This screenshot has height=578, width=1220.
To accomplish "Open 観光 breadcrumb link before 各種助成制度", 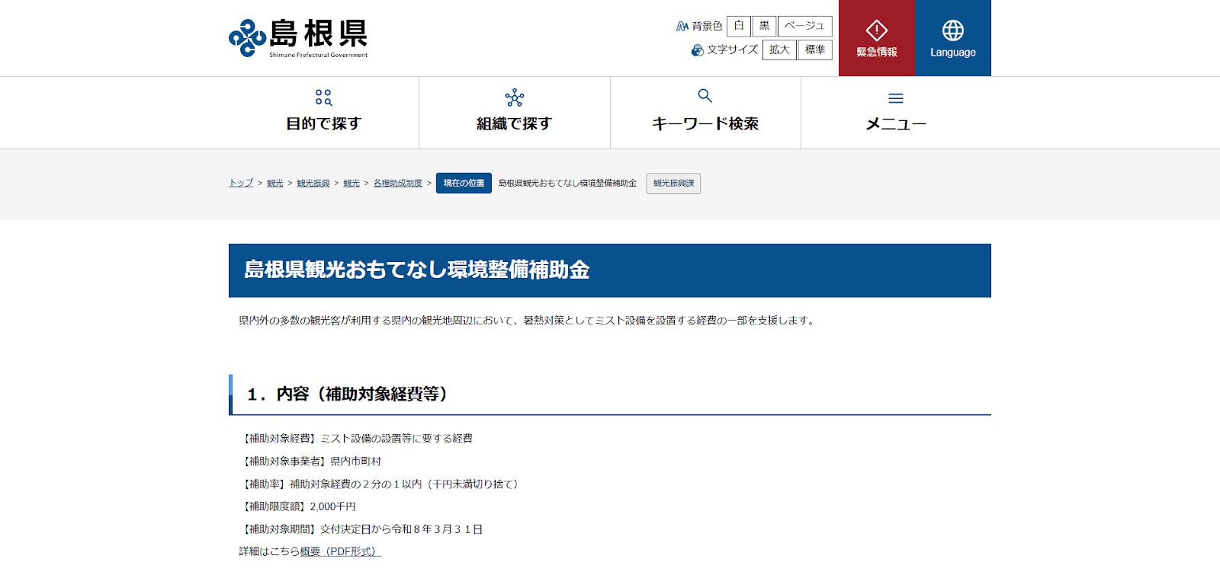I will click(352, 183).
